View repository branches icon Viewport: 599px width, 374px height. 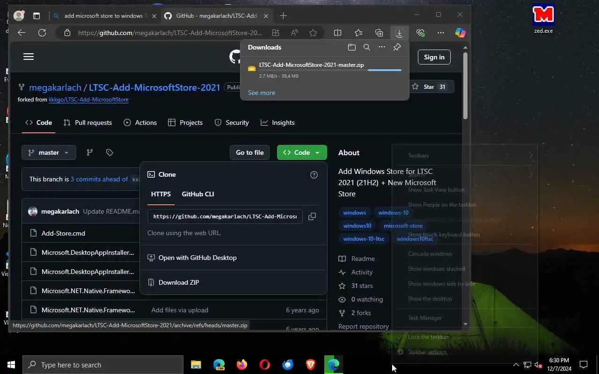pos(90,152)
